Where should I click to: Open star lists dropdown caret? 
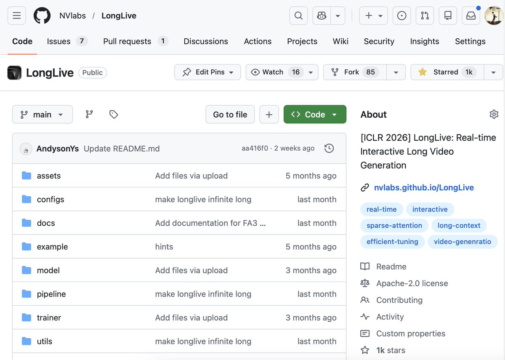point(493,72)
